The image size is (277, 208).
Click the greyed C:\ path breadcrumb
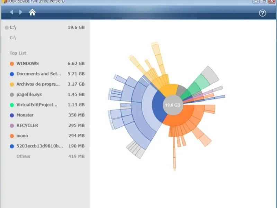click(13, 38)
